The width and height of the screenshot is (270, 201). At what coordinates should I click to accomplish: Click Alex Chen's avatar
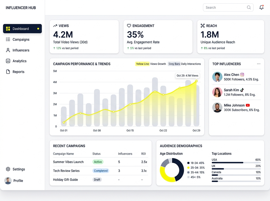coord(217,77)
